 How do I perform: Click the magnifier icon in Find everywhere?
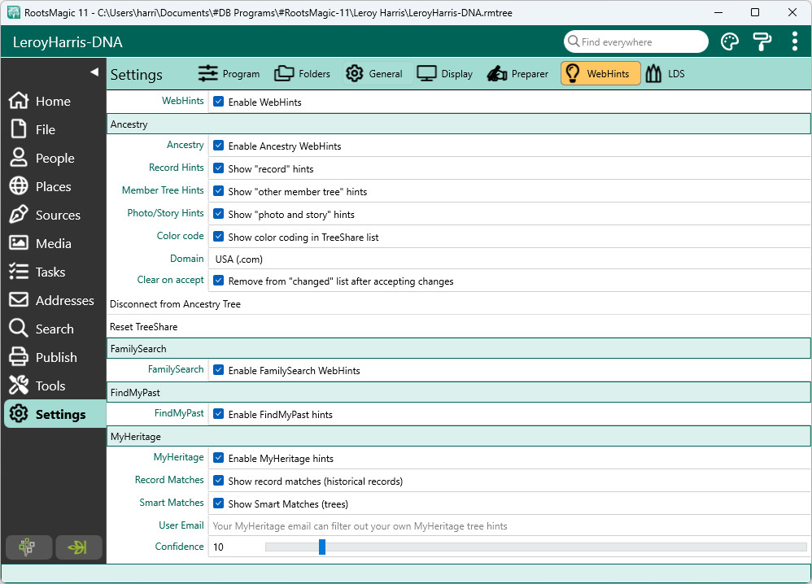click(x=574, y=41)
